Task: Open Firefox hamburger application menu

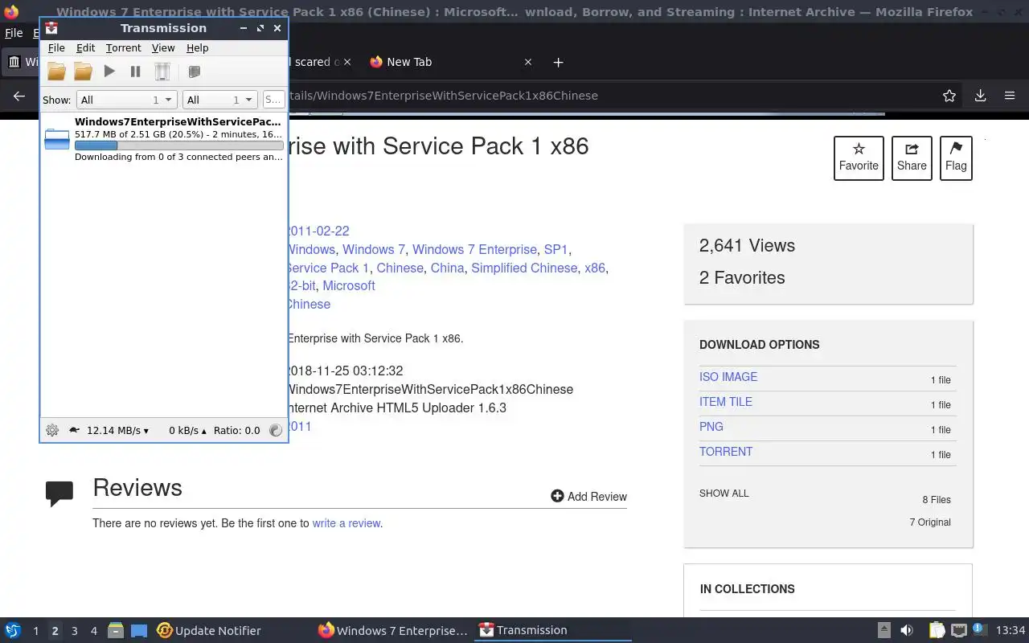Action: pyautogui.click(x=1010, y=96)
